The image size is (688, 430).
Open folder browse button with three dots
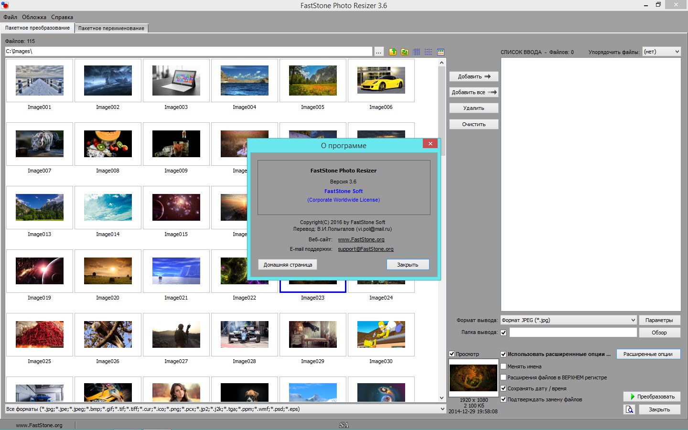[379, 52]
